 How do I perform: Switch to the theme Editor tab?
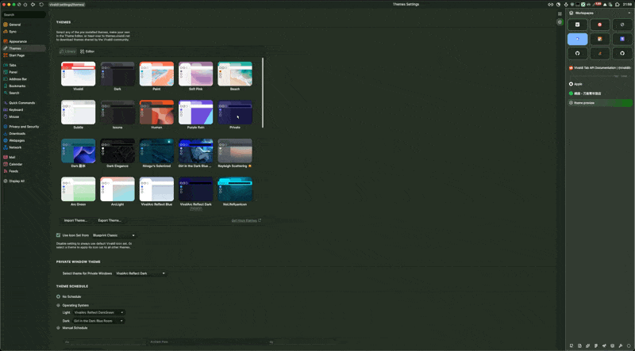click(x=87, y=52)
